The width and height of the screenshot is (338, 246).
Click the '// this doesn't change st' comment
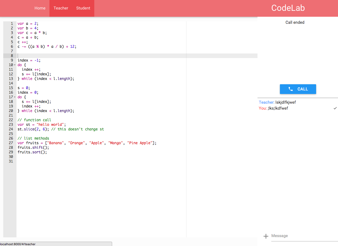point(78,129)
